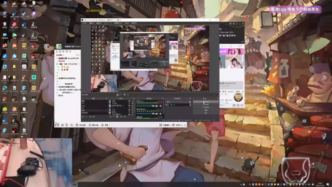Toggle visibility eye of first source row
The width and height of the screenshot is (332, 187).
[129, 101]
